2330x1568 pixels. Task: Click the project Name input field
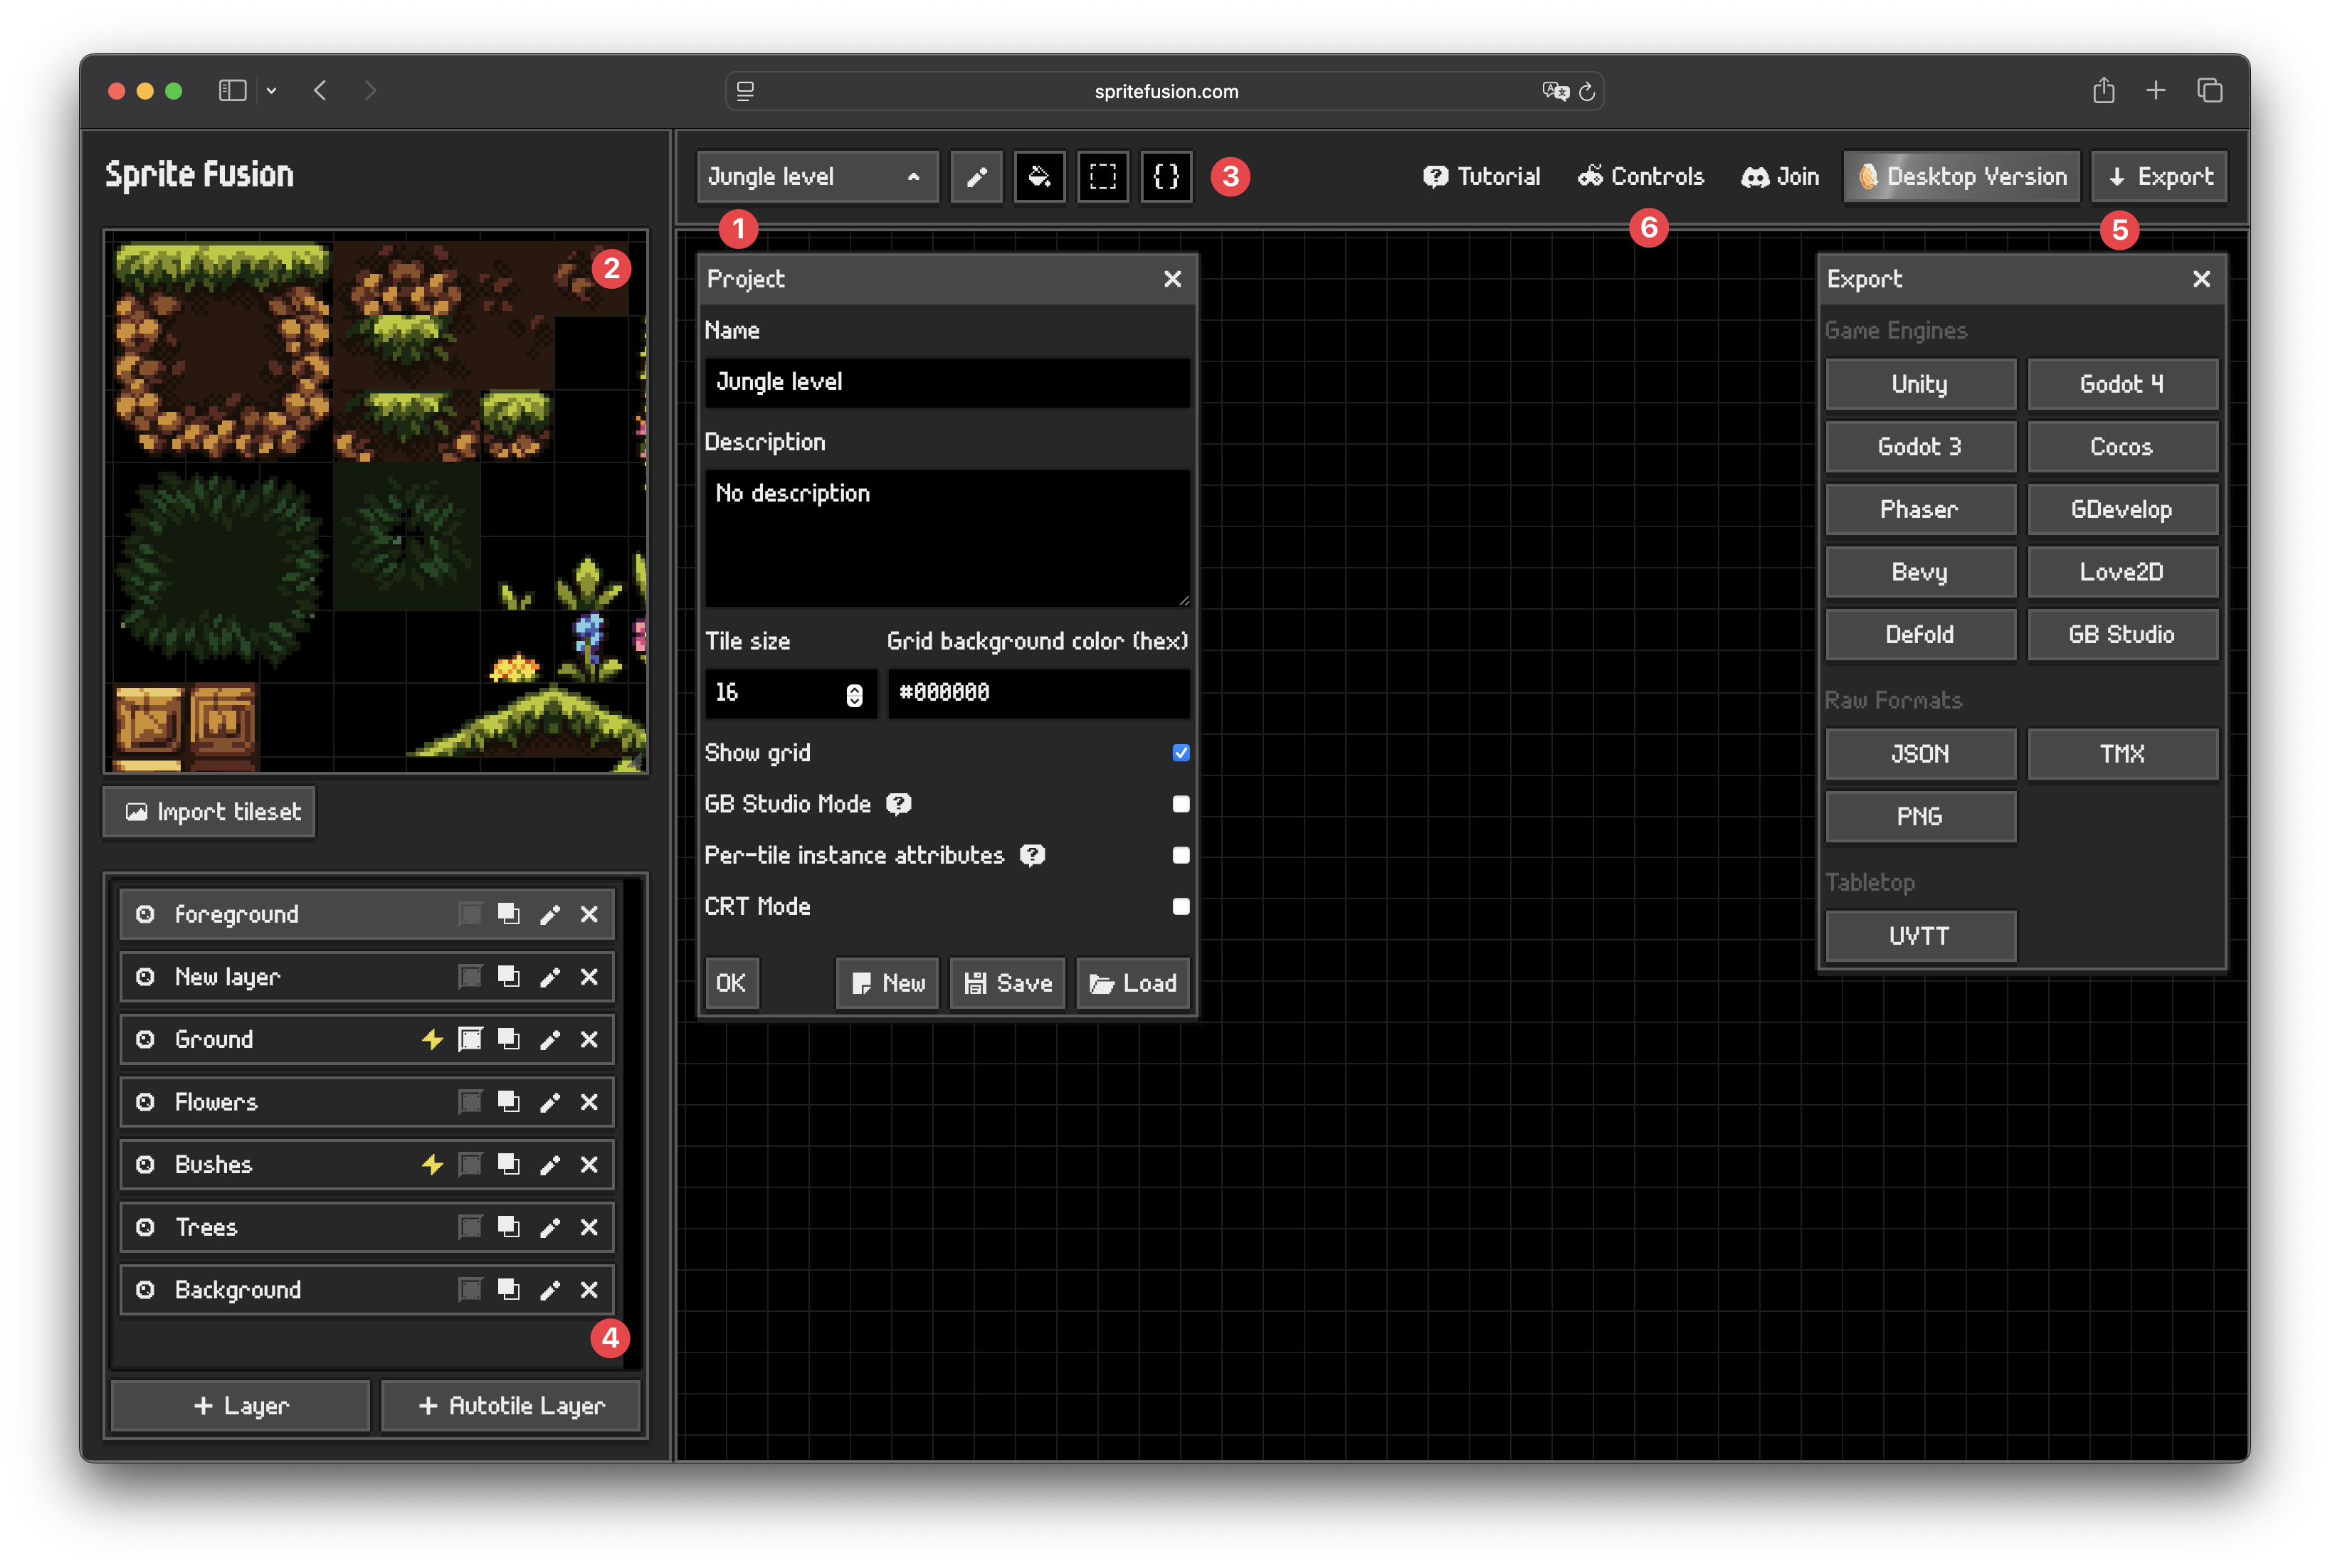click(x=947, y=382)
